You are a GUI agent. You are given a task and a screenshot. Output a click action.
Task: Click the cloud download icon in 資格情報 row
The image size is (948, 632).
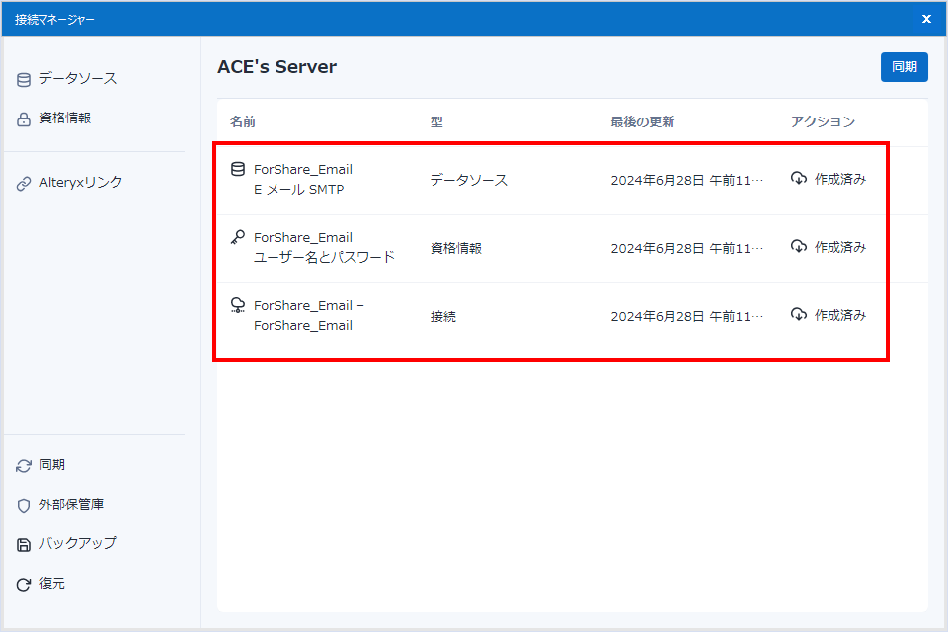coord(799,247)
